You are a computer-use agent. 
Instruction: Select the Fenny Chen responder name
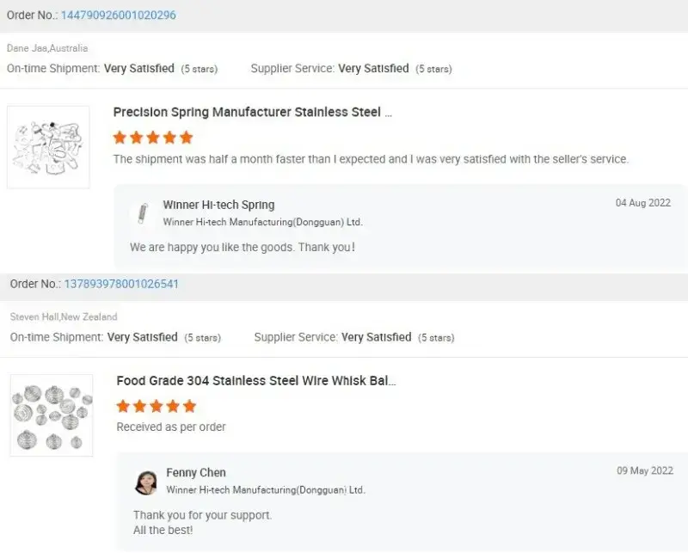click(x=196, y=472)
